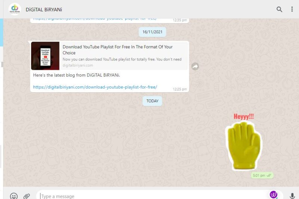Open the emoji picker smiley icon
This screenshot has height=199, width=299.
point(14,196)
